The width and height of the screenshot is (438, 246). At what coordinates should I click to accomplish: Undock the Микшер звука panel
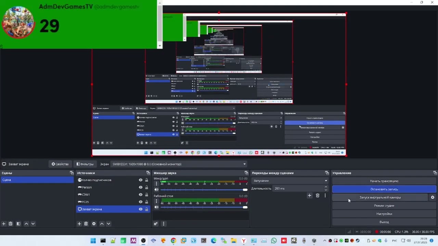point(246,173)
